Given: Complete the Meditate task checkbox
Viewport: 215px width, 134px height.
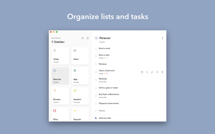Looking at the screenshot, I should coord(96,80).
